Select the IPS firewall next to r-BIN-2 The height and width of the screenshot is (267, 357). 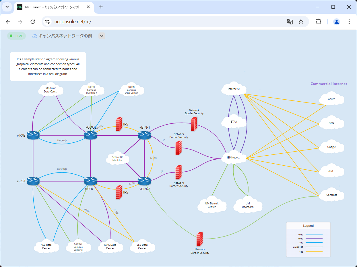(119, 192)
